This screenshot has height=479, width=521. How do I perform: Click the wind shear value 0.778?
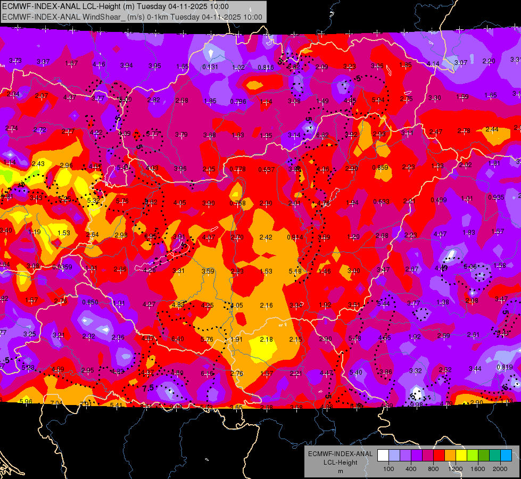coord(237,169)
